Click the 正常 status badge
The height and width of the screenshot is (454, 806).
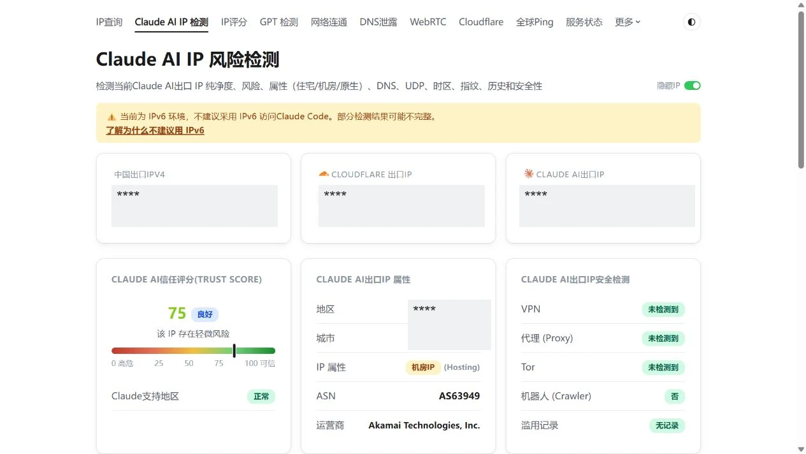click(x=261, y=397)
